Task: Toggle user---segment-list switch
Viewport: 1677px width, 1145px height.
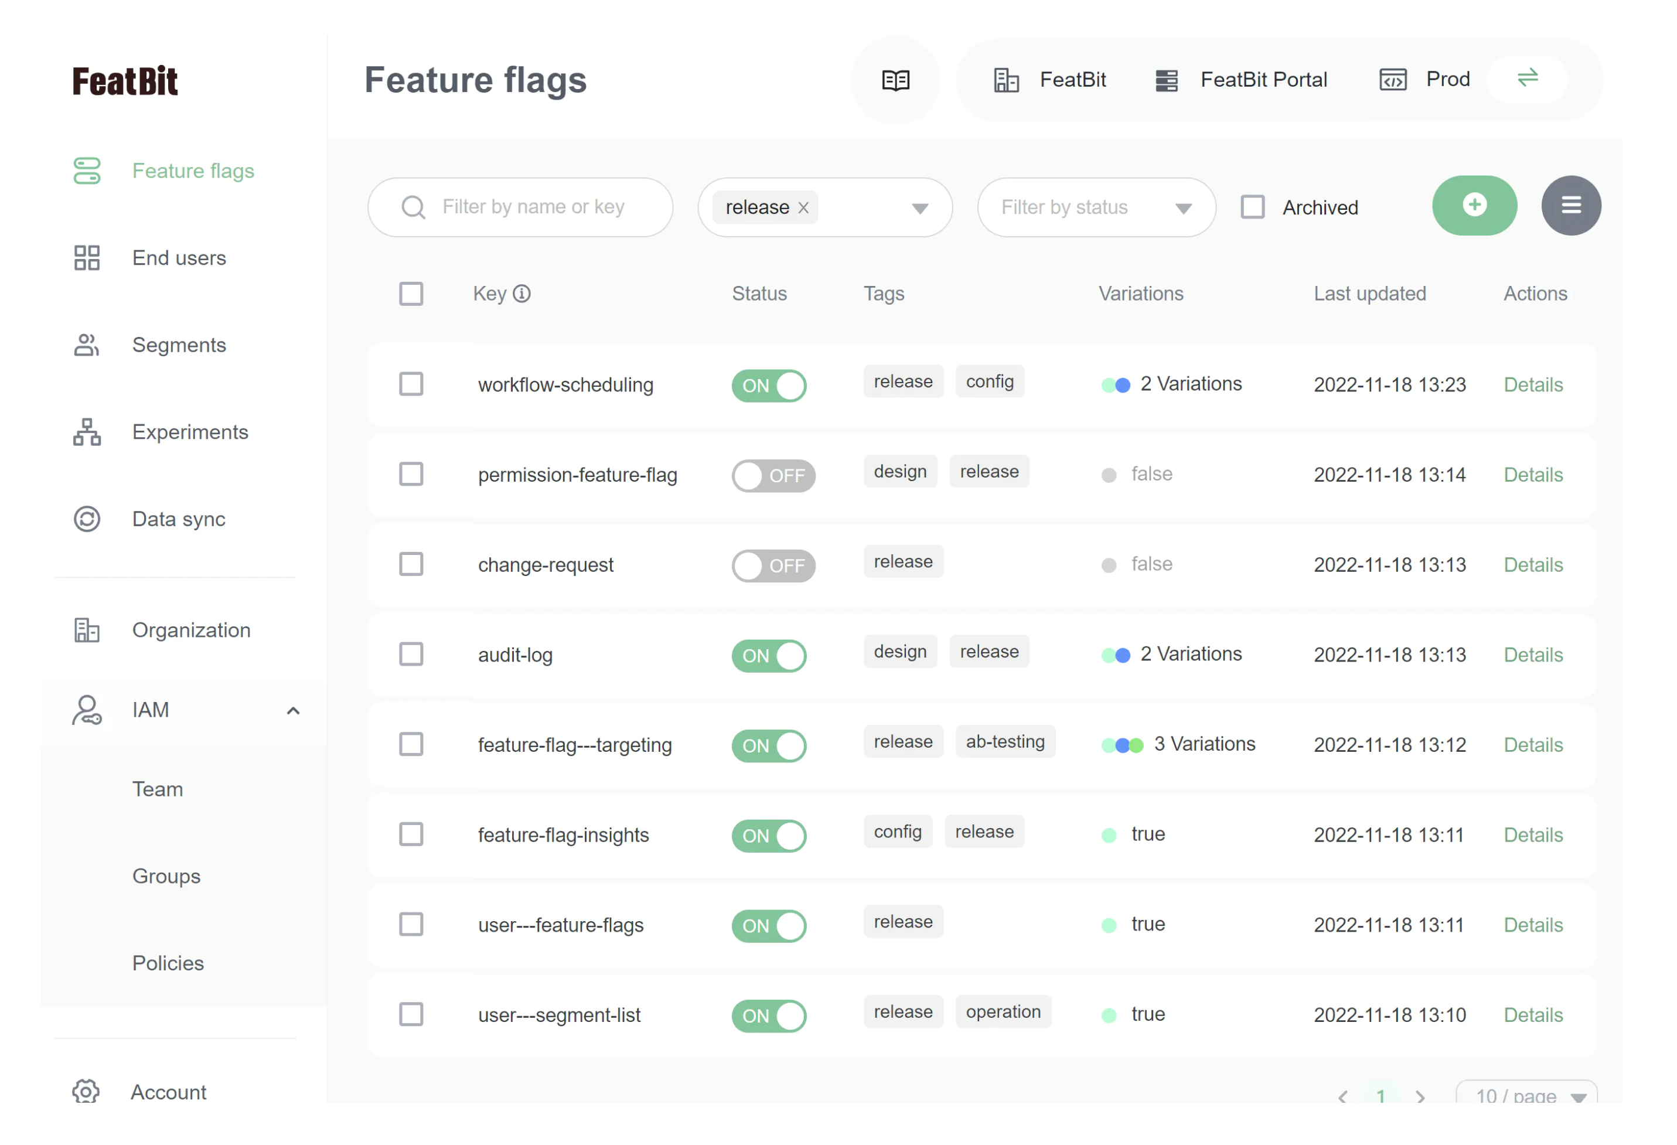Action: coord(769,1016)
